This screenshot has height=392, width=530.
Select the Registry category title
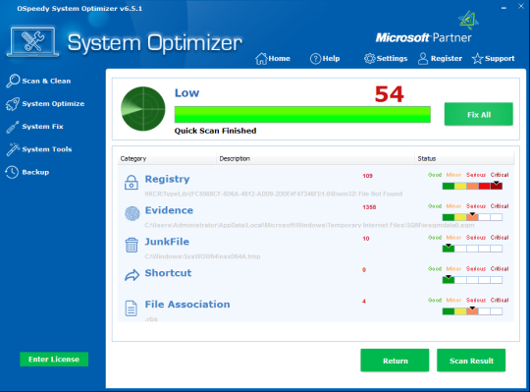(167, 179)
